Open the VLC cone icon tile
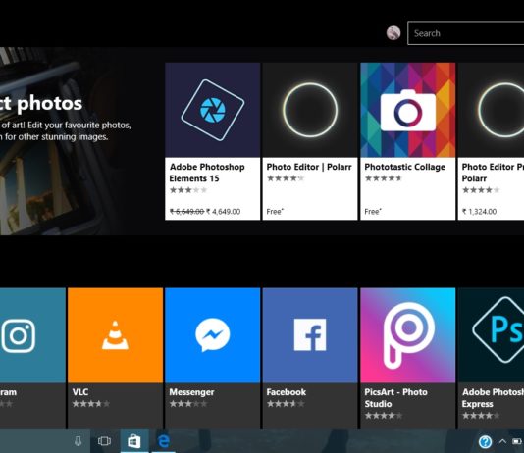The height and width of the screenshot is (453, 524). [x=115, y=335]
